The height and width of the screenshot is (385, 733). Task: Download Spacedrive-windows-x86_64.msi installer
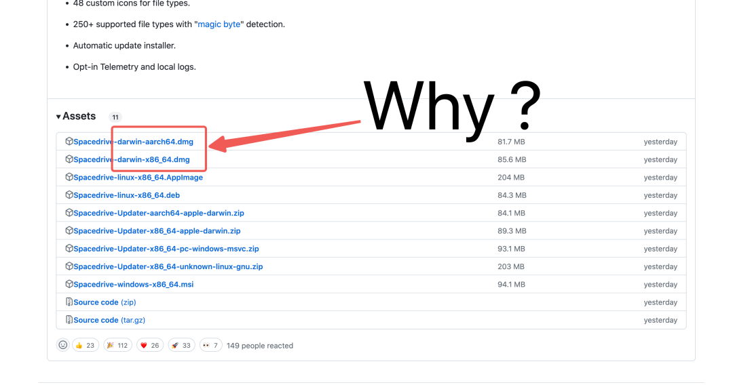[x=133, y=285]
